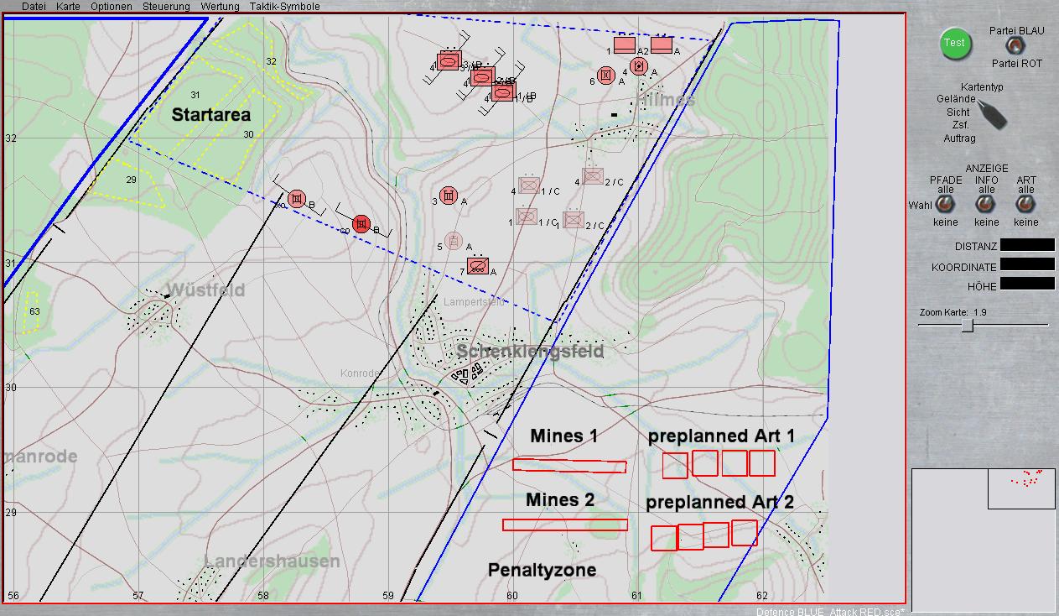
Task: Select infantry unit 4 of 2/C
Action: 594,177
